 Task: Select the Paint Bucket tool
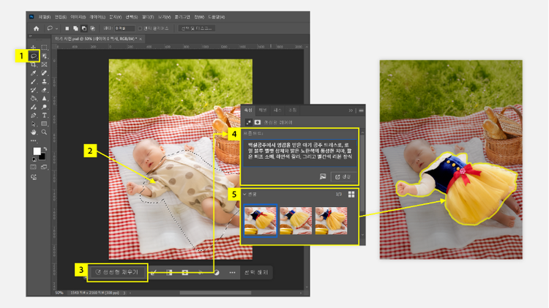[33, 98]
